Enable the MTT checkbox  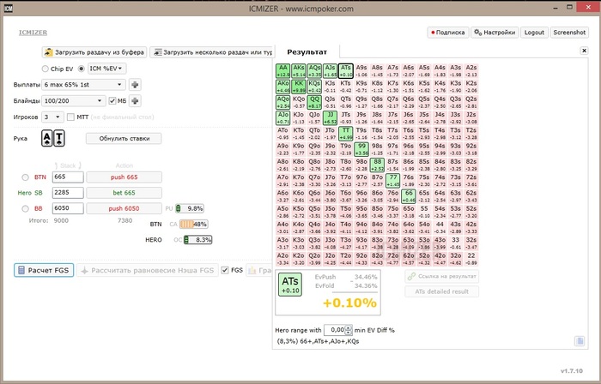(70, 117)
